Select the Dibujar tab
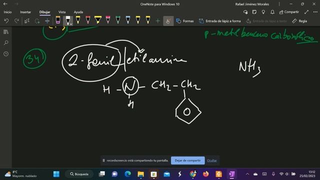 pyautogui.click(x=44, y=12)
